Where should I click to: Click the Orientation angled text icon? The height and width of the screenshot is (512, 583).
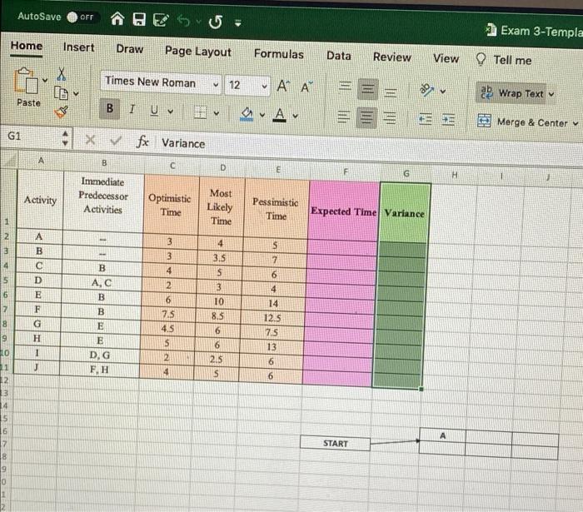(426, 90)
